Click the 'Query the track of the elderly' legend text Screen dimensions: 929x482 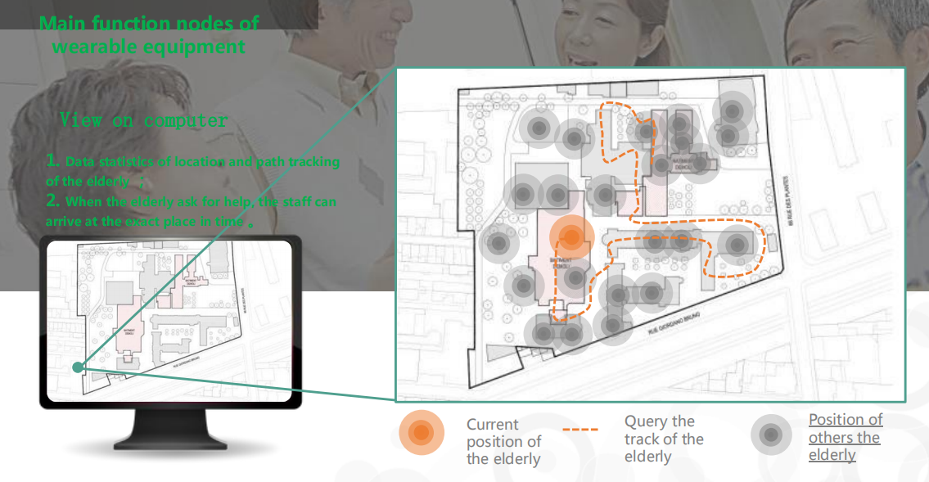point(664,439)
